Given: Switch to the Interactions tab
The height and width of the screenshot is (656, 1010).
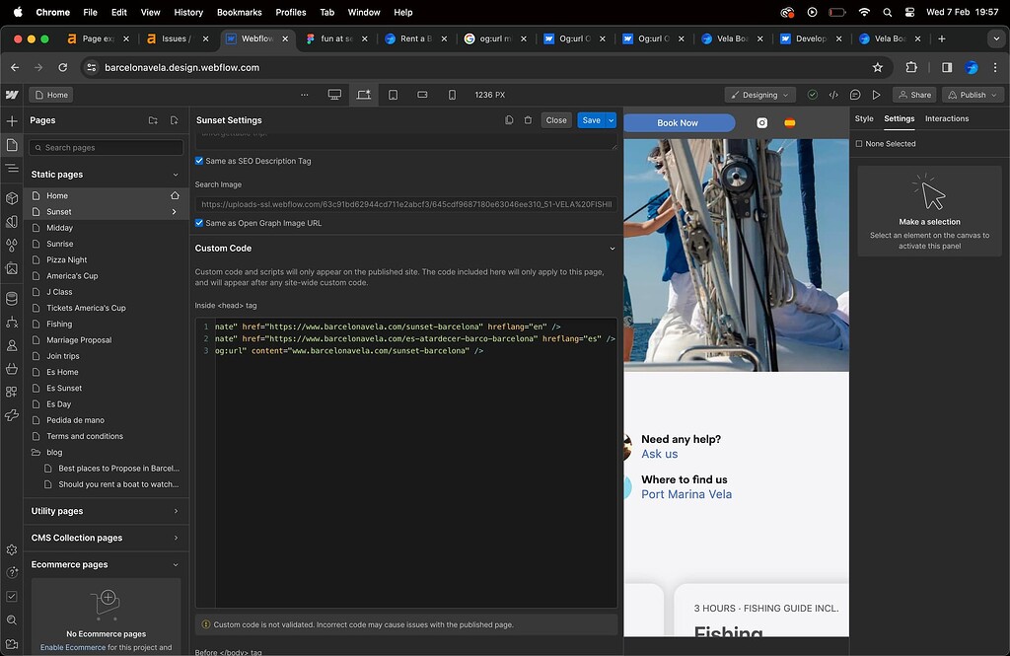Looking at the screenshot, I should [x=946, y=118].
